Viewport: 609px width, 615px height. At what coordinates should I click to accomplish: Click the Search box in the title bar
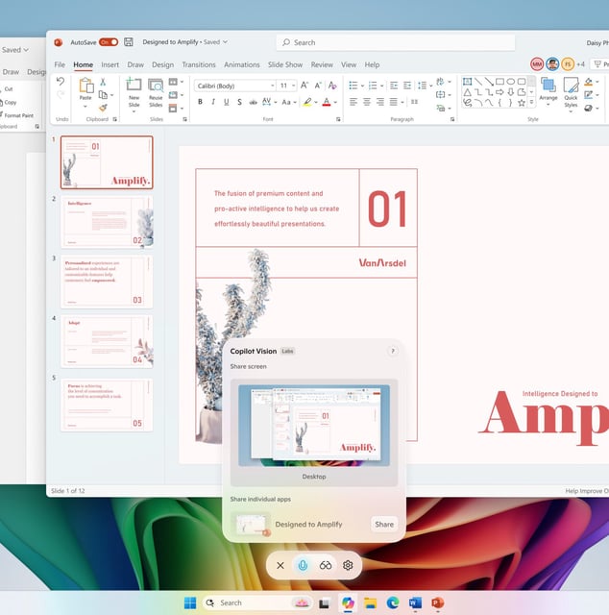tap(396, 42)
